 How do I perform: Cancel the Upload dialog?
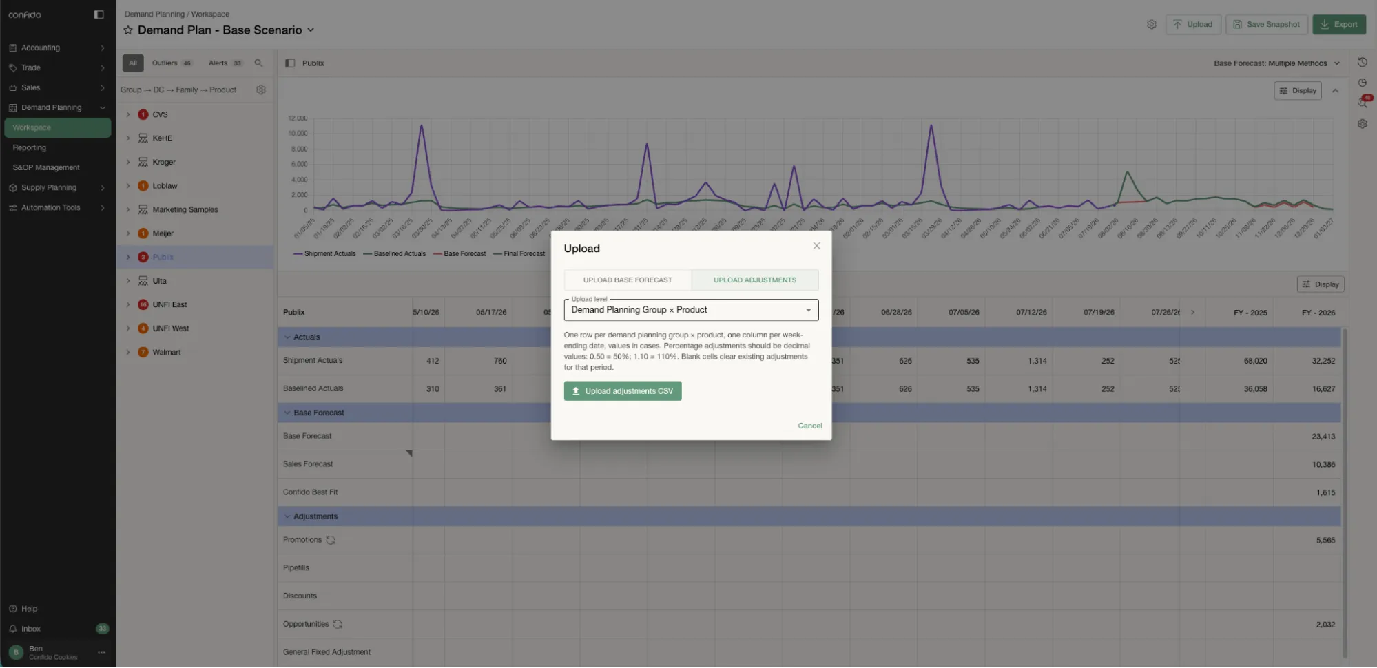809,426
